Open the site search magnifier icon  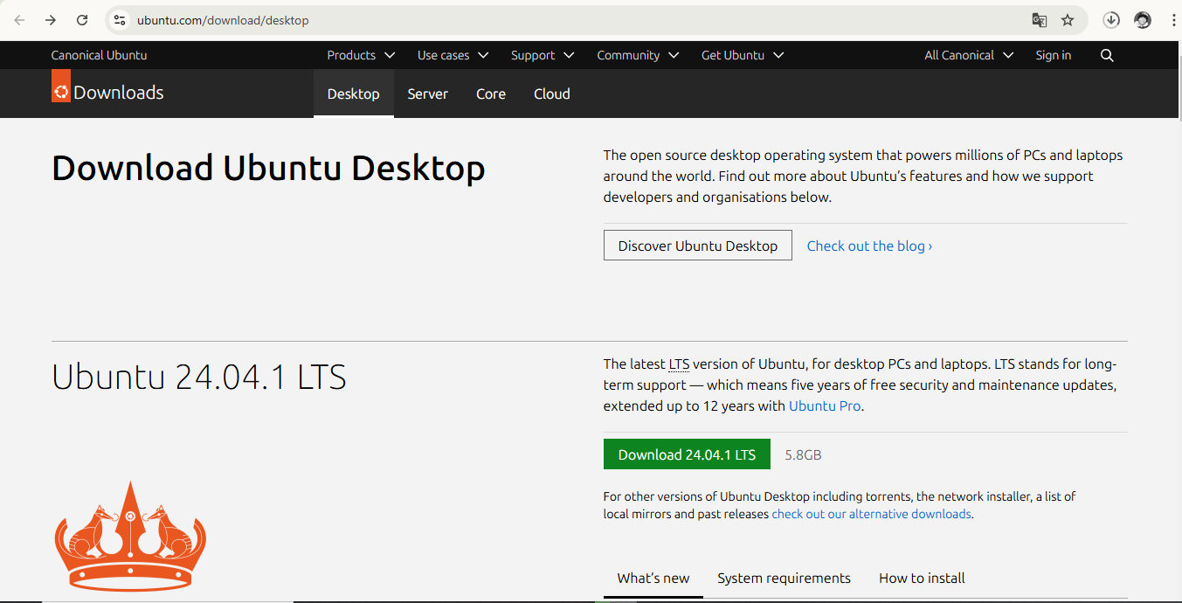(1107, 55)
